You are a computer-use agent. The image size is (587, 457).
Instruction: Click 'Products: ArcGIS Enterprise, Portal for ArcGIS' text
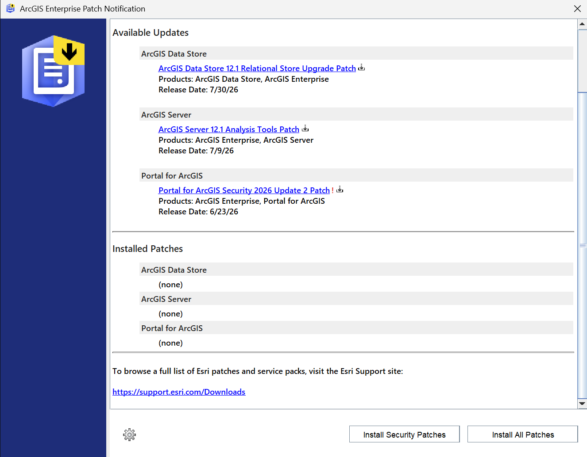tap(242, 201)
